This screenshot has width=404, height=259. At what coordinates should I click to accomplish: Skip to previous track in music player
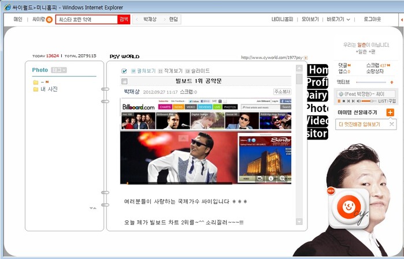tap(349, 102)
